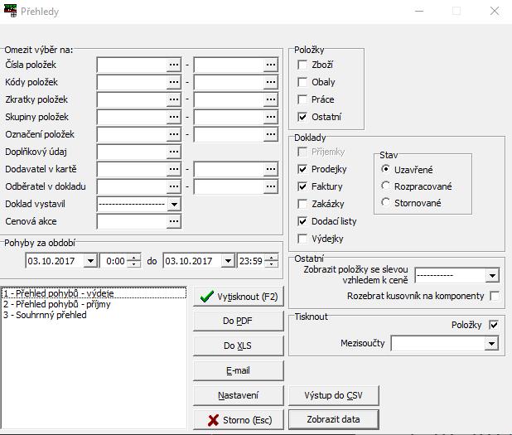512x435 pixels.
Task: Click the Zobrazit data button
Action: click(334, 419)
